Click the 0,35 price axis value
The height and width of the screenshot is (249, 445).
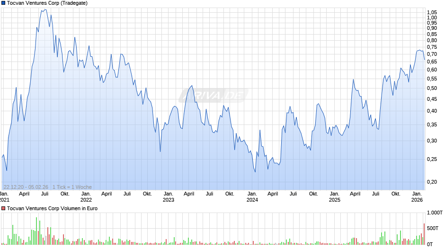(432, 124)
